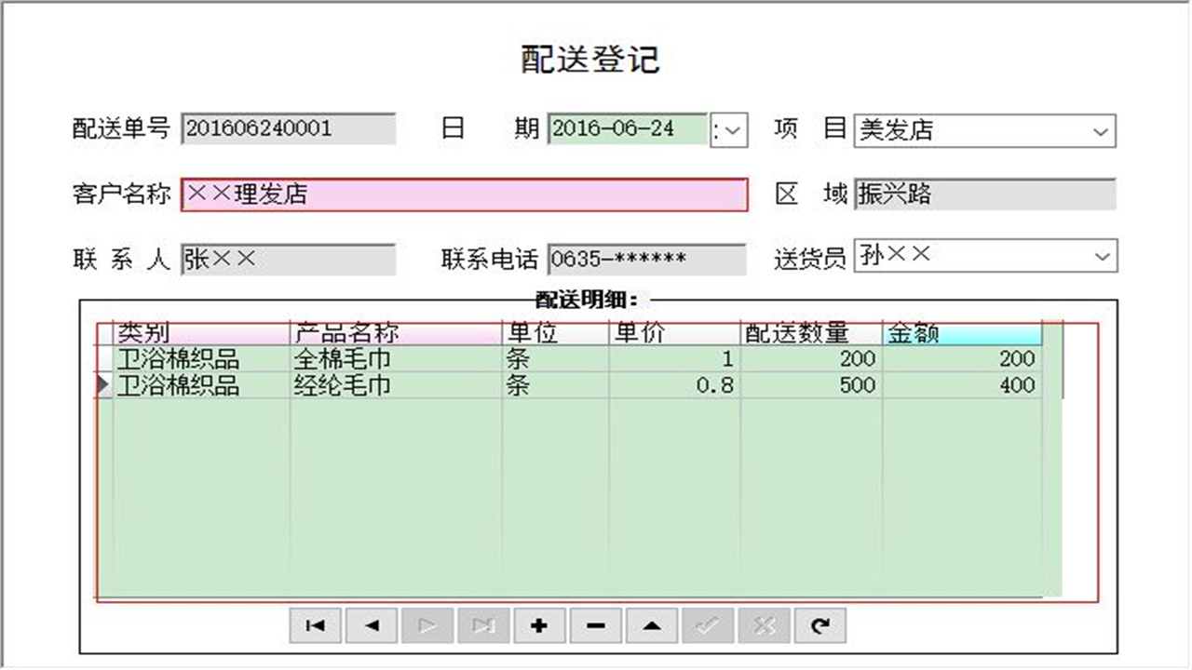Click the post changes checkmark icon
Image resolution: width=1192 pixels, height=670 pixels.
(x=706, y=625)
